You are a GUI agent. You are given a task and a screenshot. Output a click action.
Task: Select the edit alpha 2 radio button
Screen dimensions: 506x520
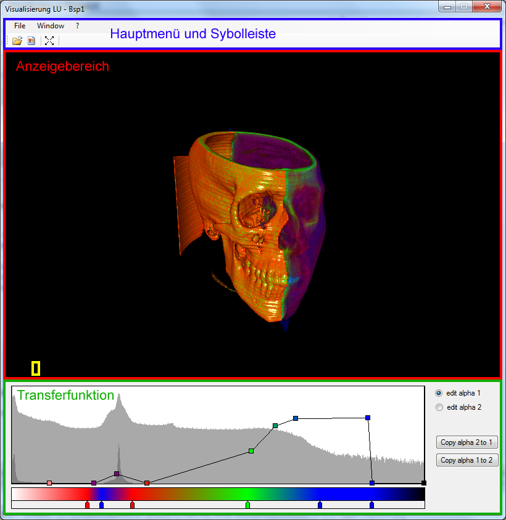click(439, 407)
